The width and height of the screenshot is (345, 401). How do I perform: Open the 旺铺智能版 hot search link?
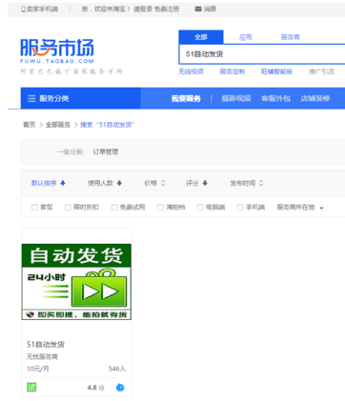pos(276,71)
